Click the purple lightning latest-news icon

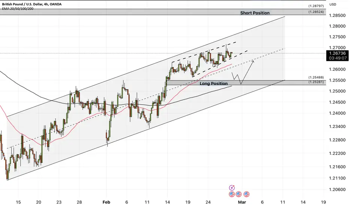(x=232, y=187)
